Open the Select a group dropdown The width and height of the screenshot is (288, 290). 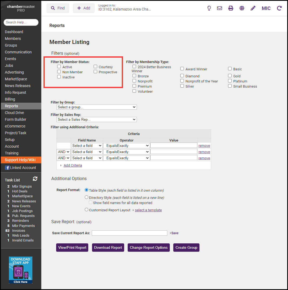pyautogui.click(x=97, y=107)
